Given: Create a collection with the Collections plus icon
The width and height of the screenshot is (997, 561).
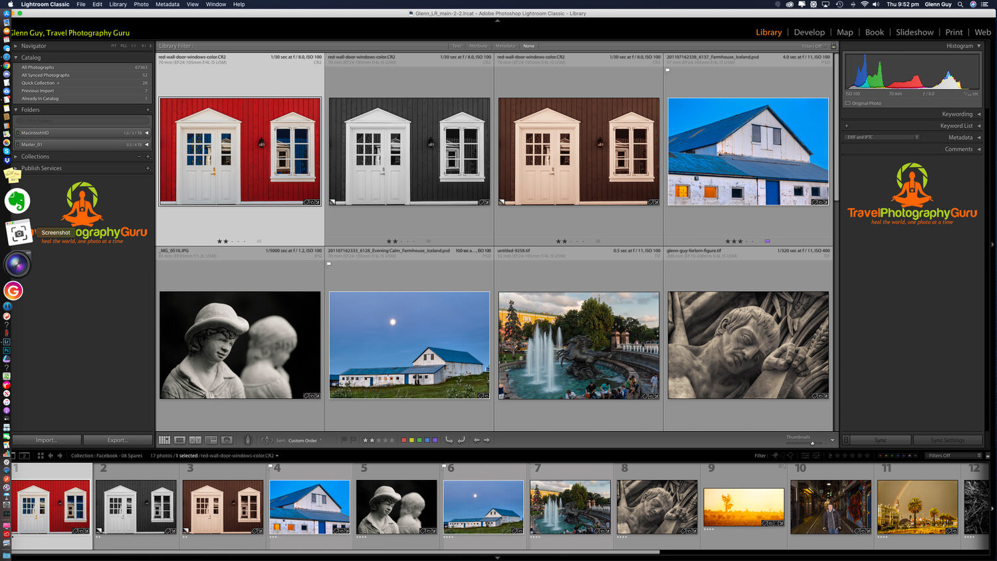Looking at the screenshot, I should pos(148,157).
